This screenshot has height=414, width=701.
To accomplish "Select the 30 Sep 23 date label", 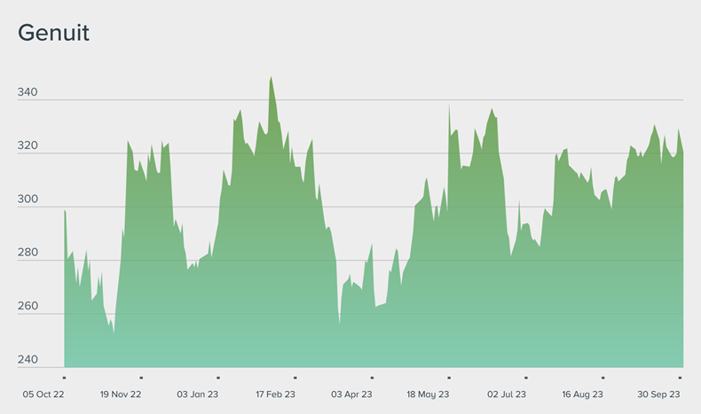I will [659, 394].
